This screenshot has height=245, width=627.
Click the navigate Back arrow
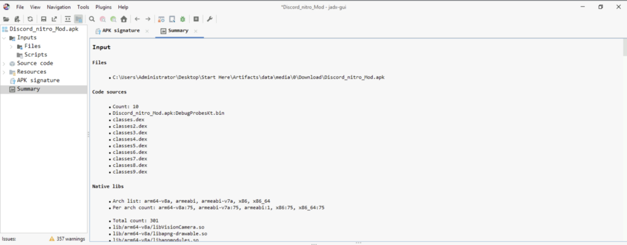[x=137, y=19]
